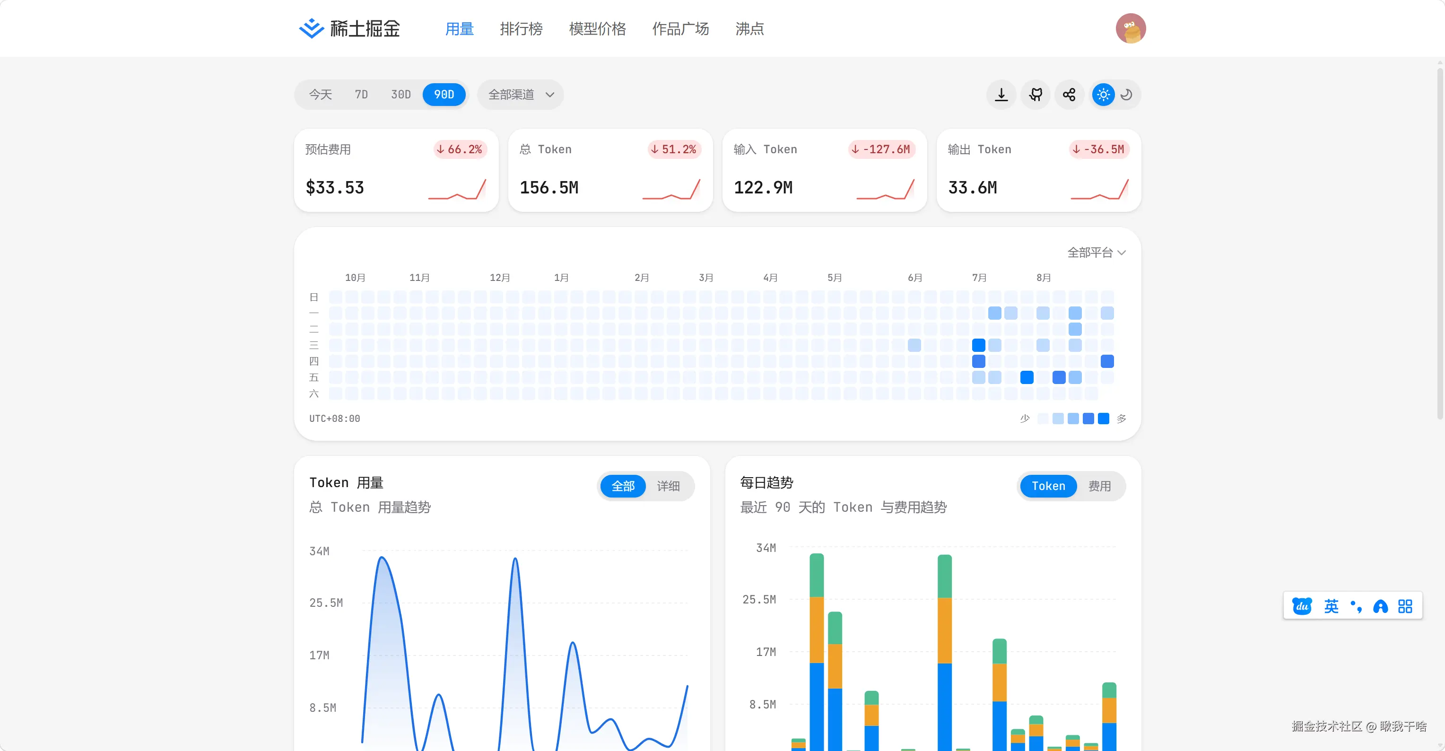This screenshot has width=1445, height=751.
Task: Expand the 全部平台 dropdown
Action: (1096, 253)
